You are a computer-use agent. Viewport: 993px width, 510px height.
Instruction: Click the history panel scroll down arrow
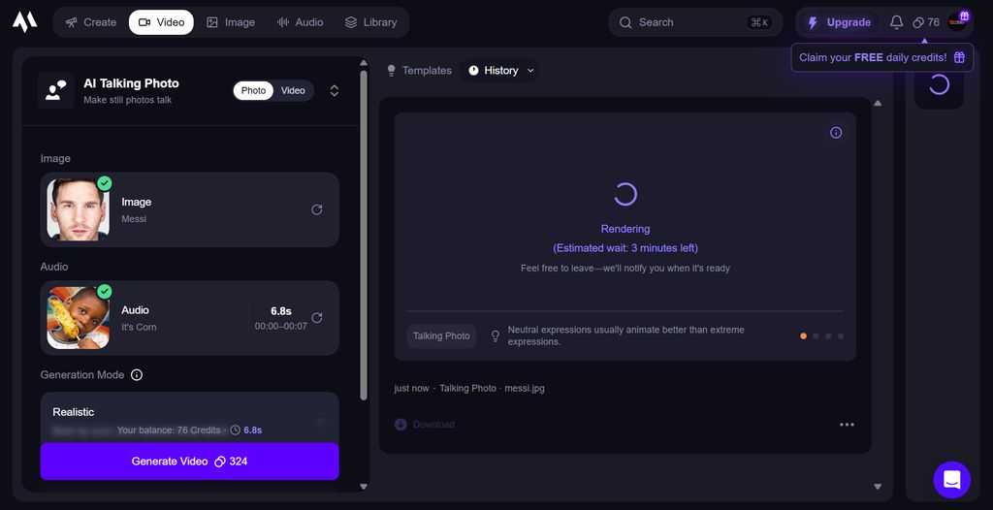click(878, 487)
